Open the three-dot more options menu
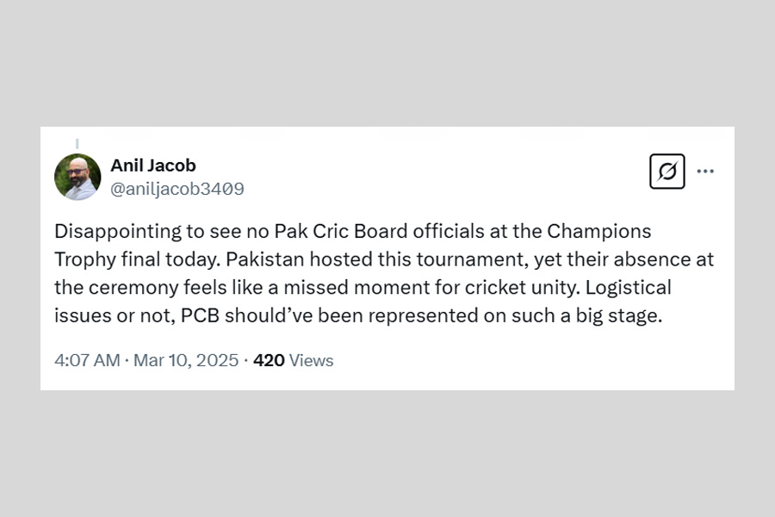Image resolution: width=775 pixels, height=517 pixels. pyautogui.click(x=705, y=171)
